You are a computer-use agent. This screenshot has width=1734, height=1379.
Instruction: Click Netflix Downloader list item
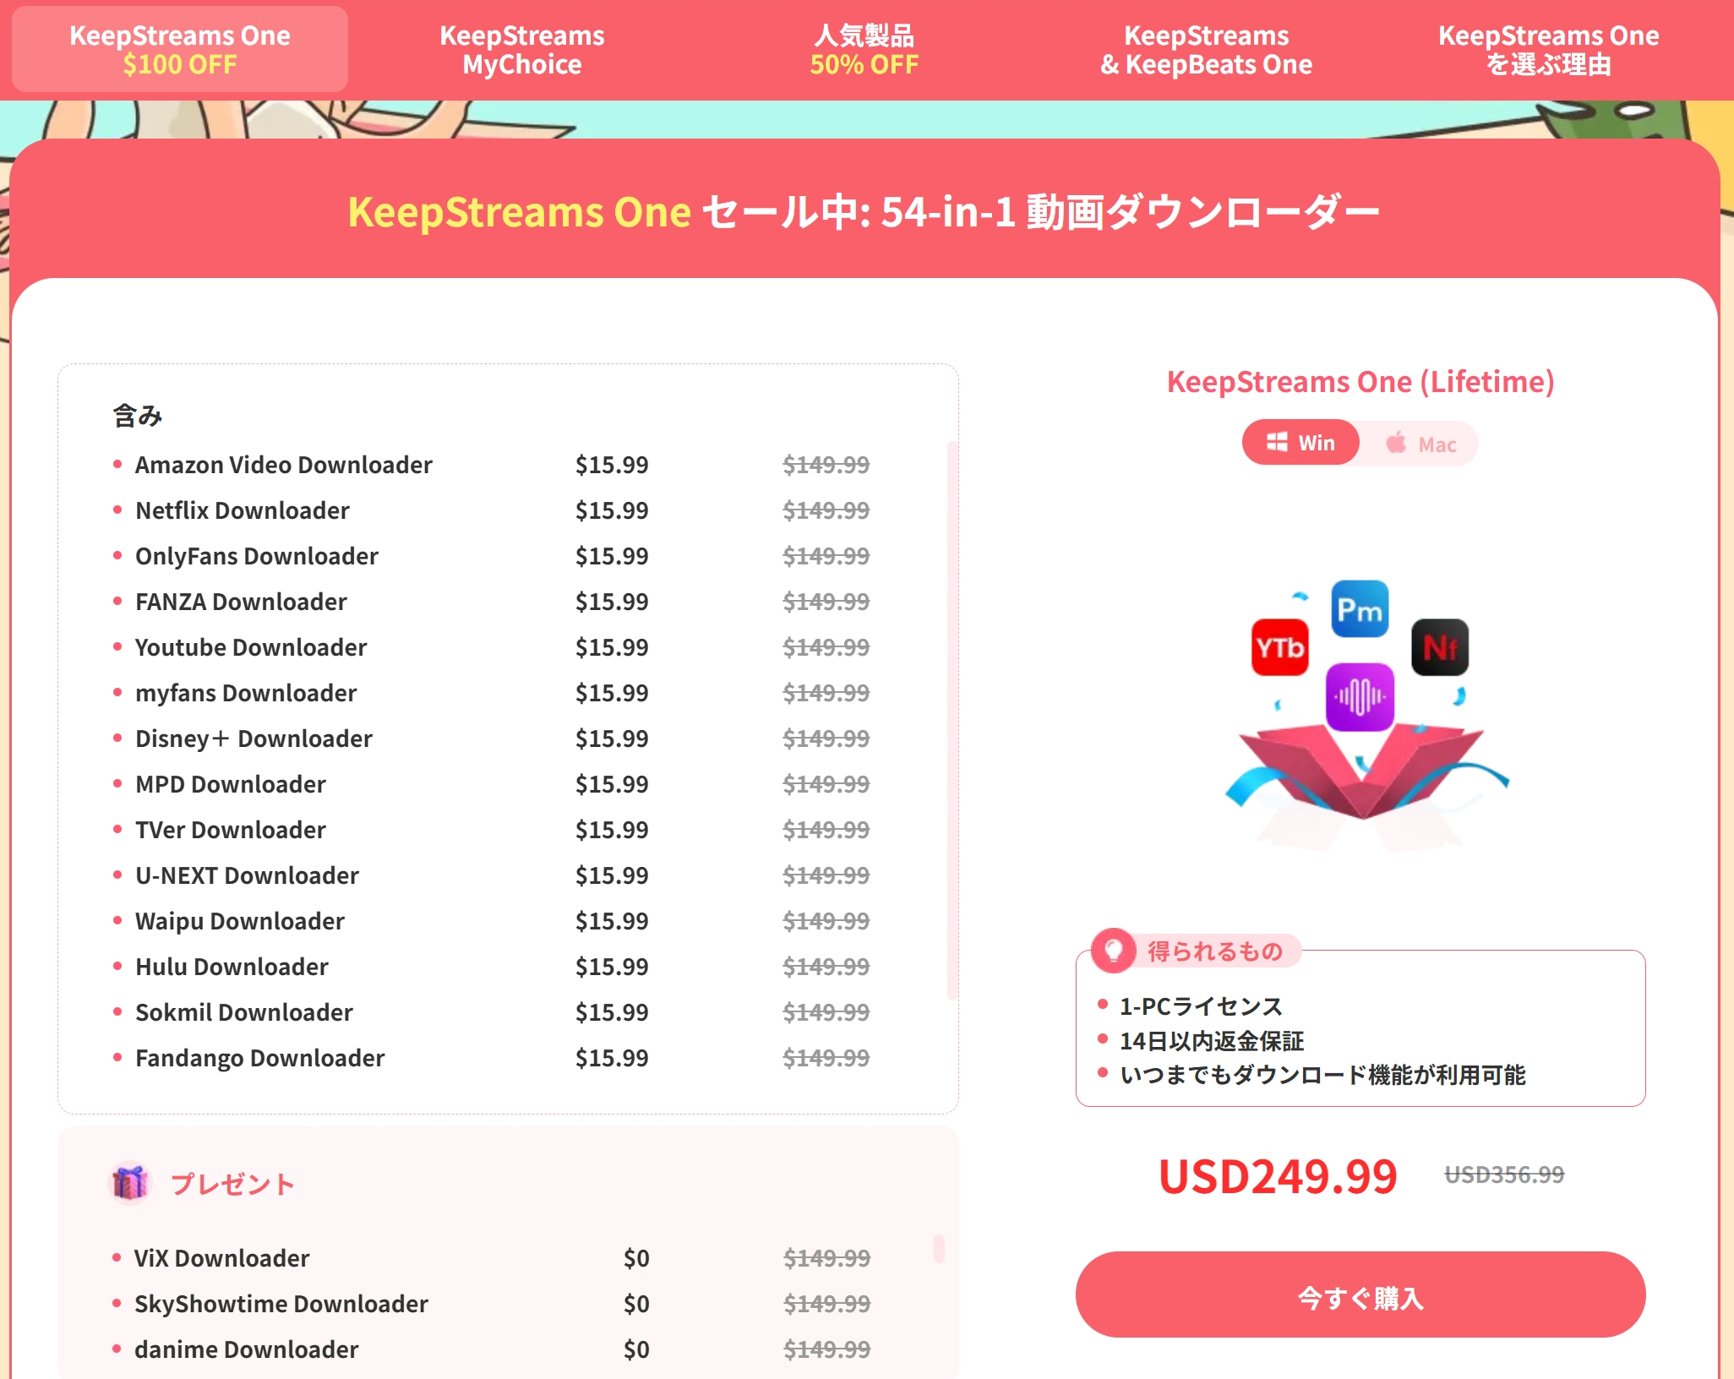(x=242, y=510)
